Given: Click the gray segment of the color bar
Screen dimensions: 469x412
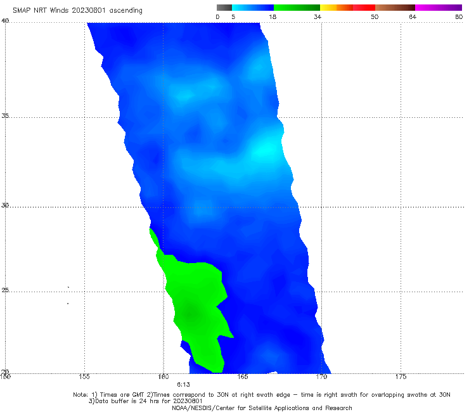Looking at the screenshot, I should (224, 8).
